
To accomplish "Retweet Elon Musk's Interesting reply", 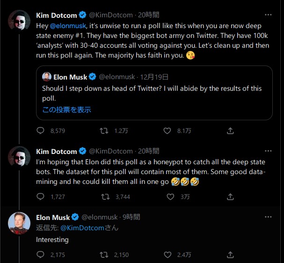I will tap(104, 255).
